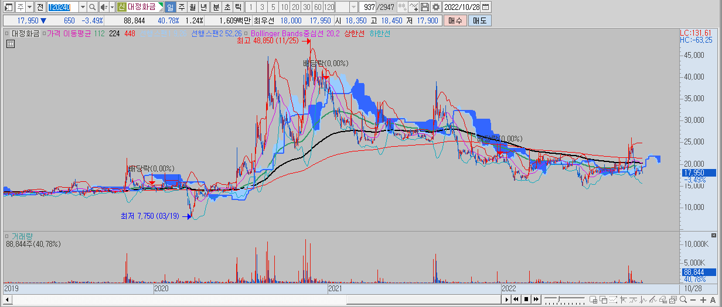Click the horizontal scrollbar left arrow
This screenshot has height=307, width=722.
pos(7,300)
